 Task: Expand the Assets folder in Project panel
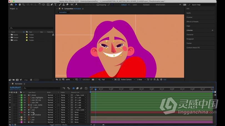coord(9,35)
